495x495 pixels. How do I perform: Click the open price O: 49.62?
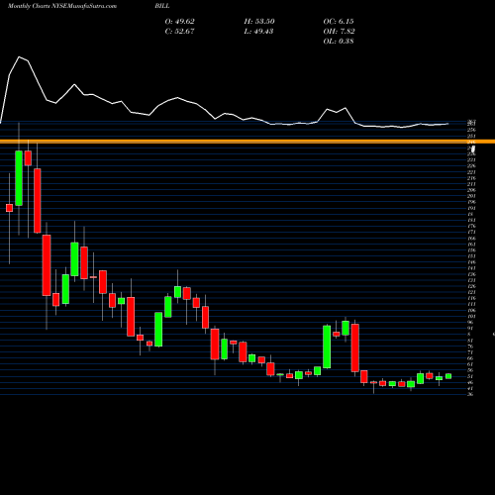[180, 21]
